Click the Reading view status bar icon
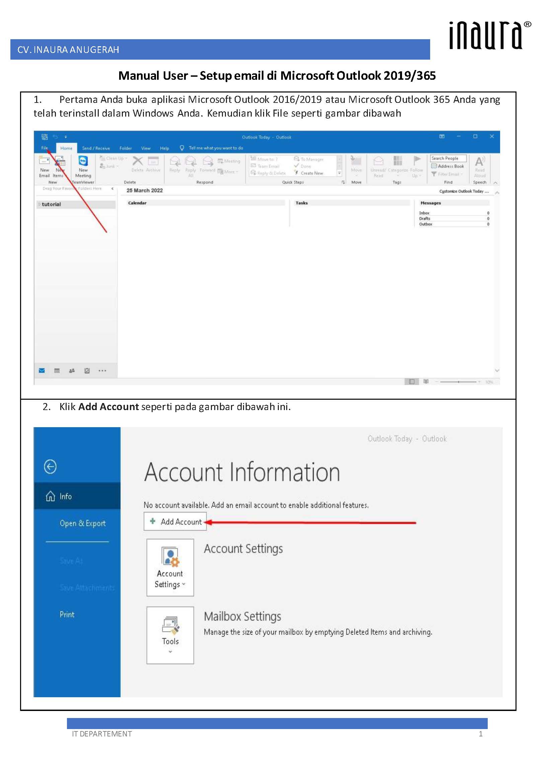The width and height of the screenshot is (554, 784). [x=426, y=381]
